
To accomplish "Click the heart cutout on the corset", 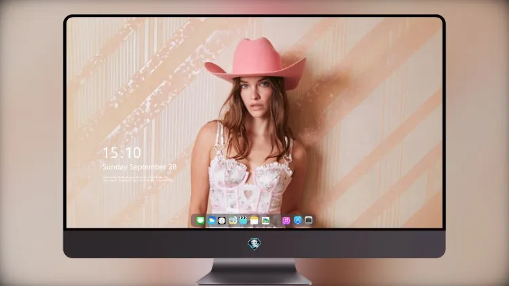I will (x=248, y=195).
